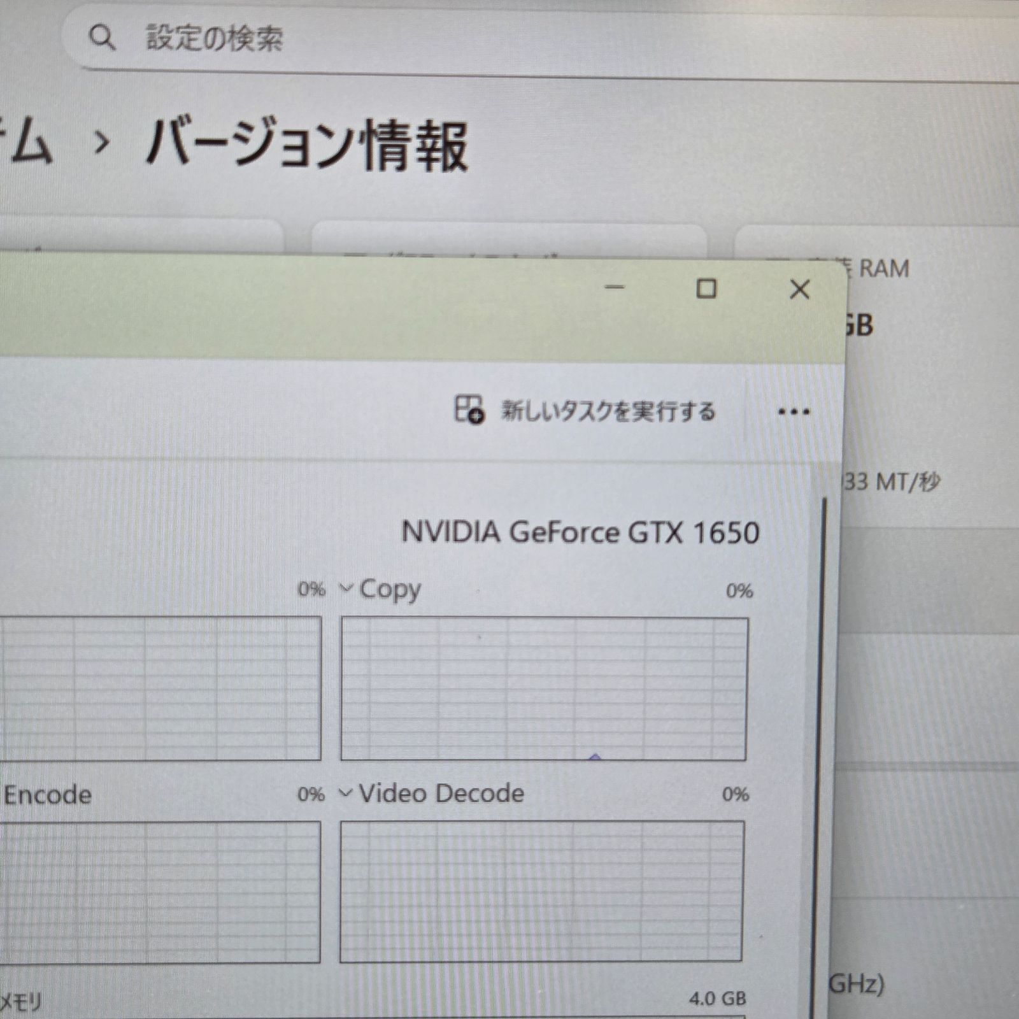Click the Video Decode usage graph

click(541, 891)
